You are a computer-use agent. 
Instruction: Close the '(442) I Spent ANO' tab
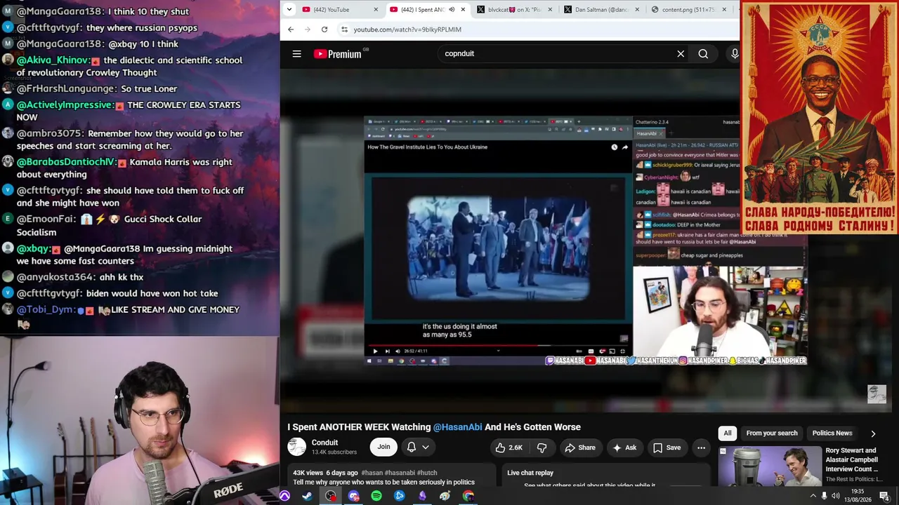463,10
